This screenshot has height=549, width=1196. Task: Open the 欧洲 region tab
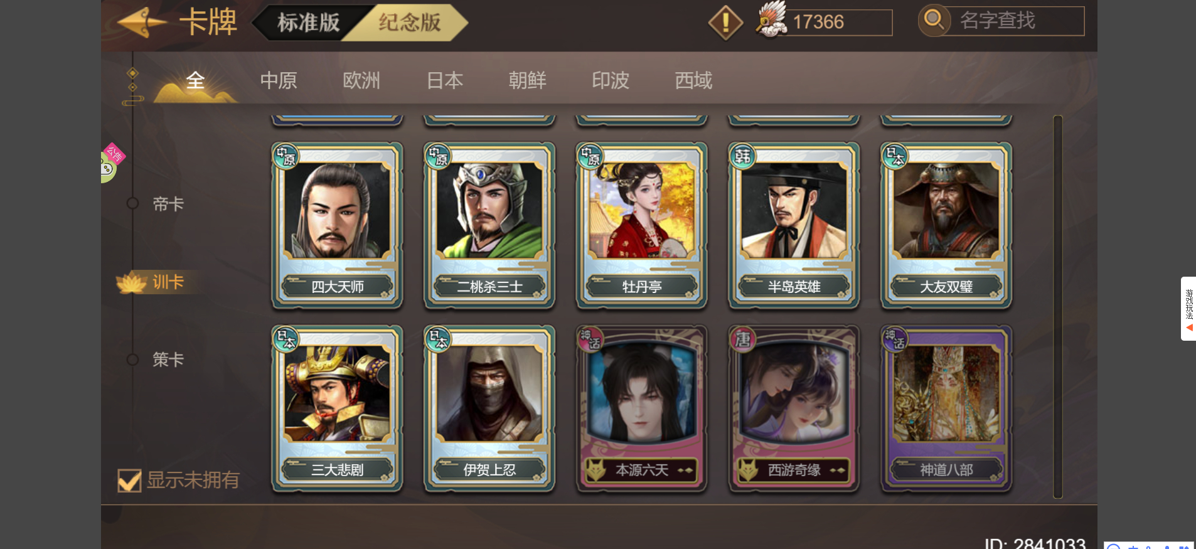(361, 80)
